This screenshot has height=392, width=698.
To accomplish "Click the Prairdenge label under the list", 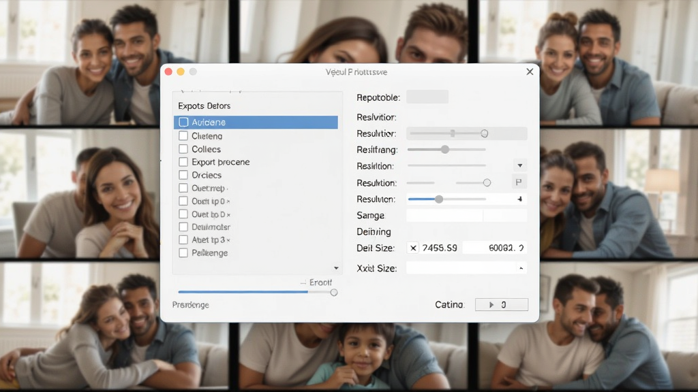I will coord(191,305).
